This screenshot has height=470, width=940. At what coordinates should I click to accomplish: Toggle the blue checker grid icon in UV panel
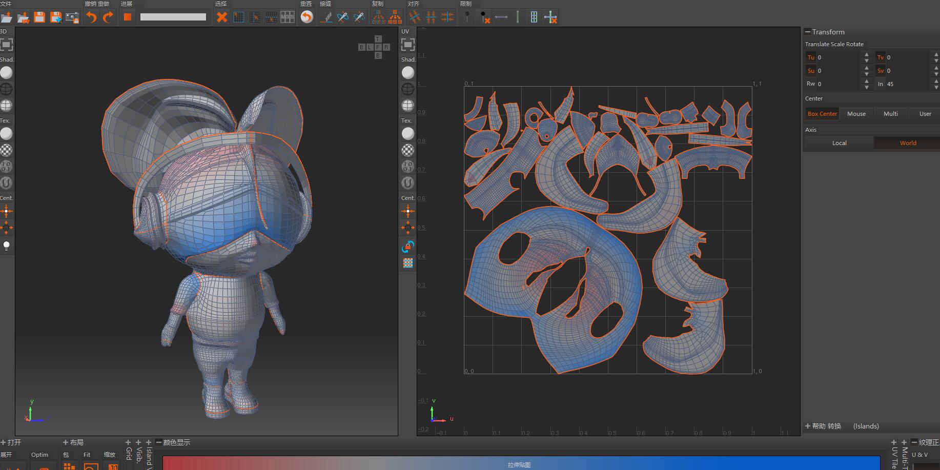[x=408, y=263]
